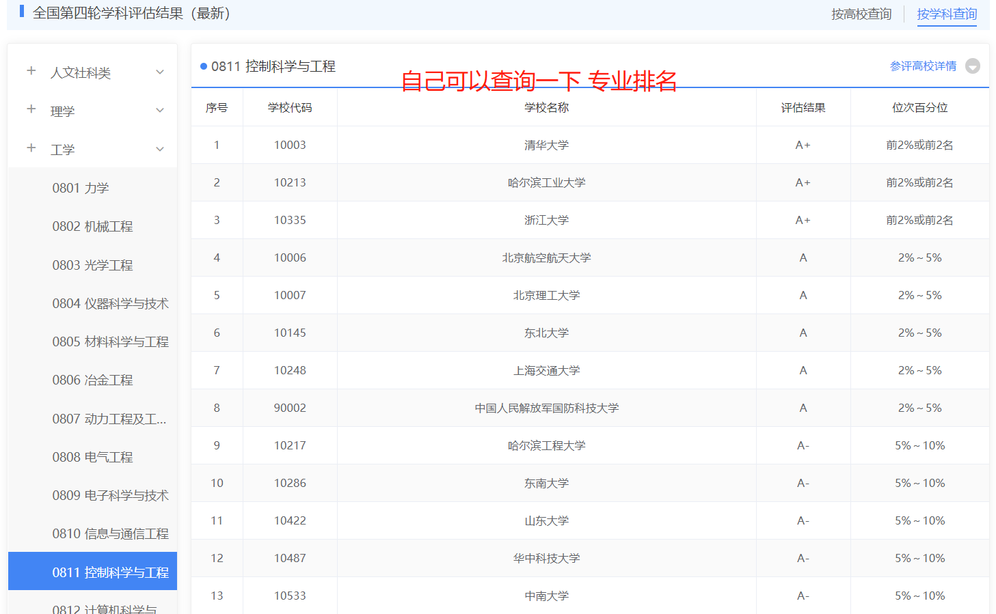Viewport: 996px width, 614px height.
Task: Click the plus icon beside 理学
Action: tap(30, 110)
